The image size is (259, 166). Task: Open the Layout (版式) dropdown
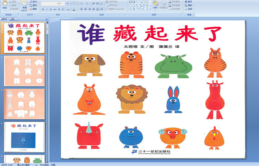coord(34,1)
